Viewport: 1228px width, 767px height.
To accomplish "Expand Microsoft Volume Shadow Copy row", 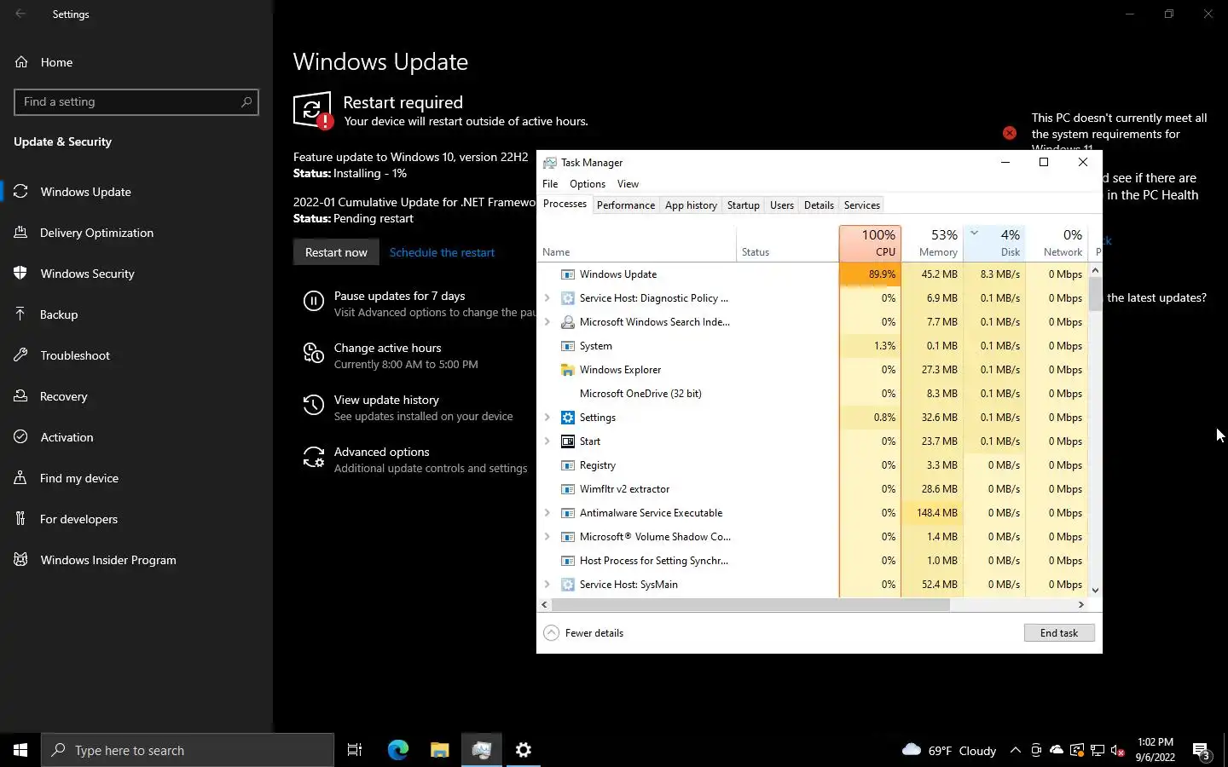I will coord(547,537).
